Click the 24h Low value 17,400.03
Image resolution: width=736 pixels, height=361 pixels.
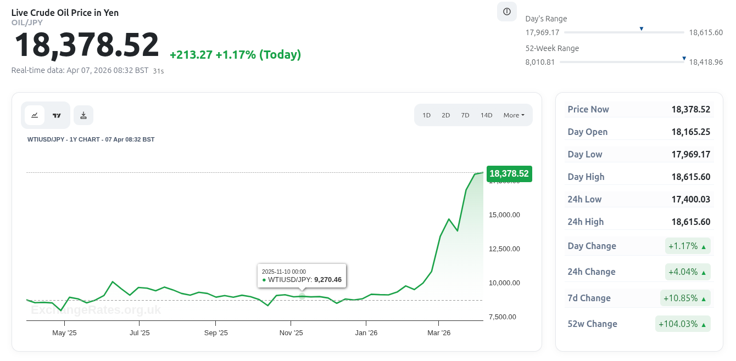(691, 199)
